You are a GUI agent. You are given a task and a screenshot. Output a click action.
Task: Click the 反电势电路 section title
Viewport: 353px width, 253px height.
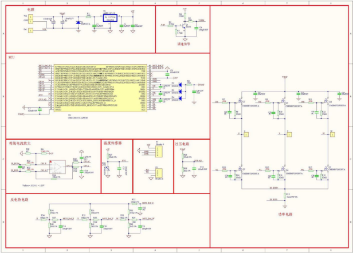(19, 200)
